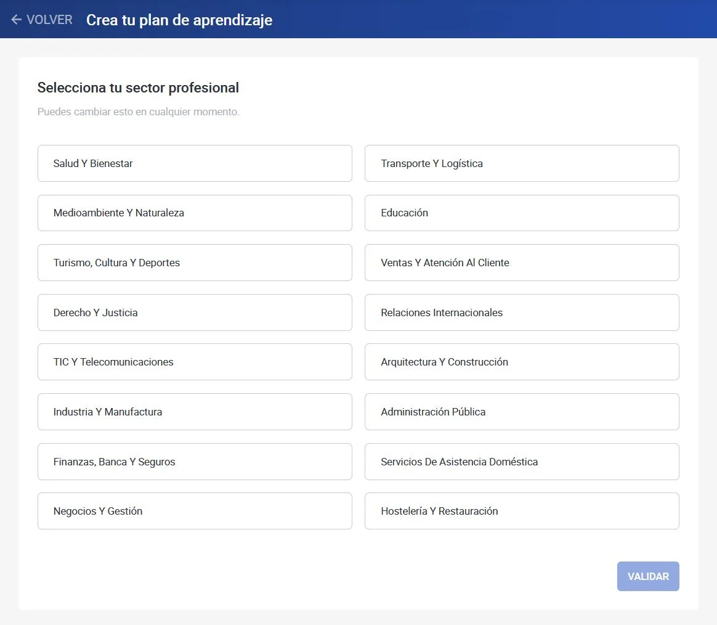Click the Crea tu plan de aprendizaje title

[x=179, y=20]
